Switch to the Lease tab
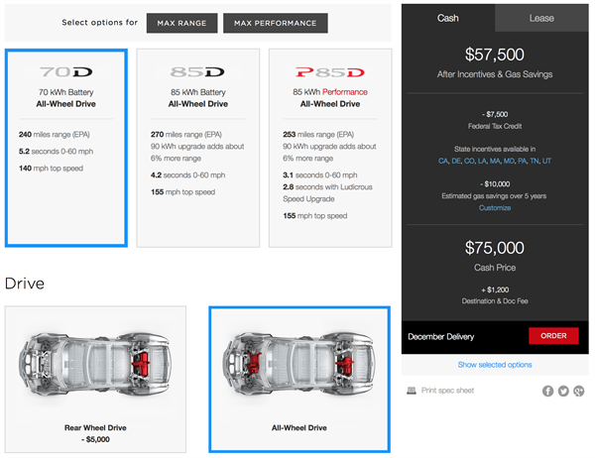 coord(541,18)
